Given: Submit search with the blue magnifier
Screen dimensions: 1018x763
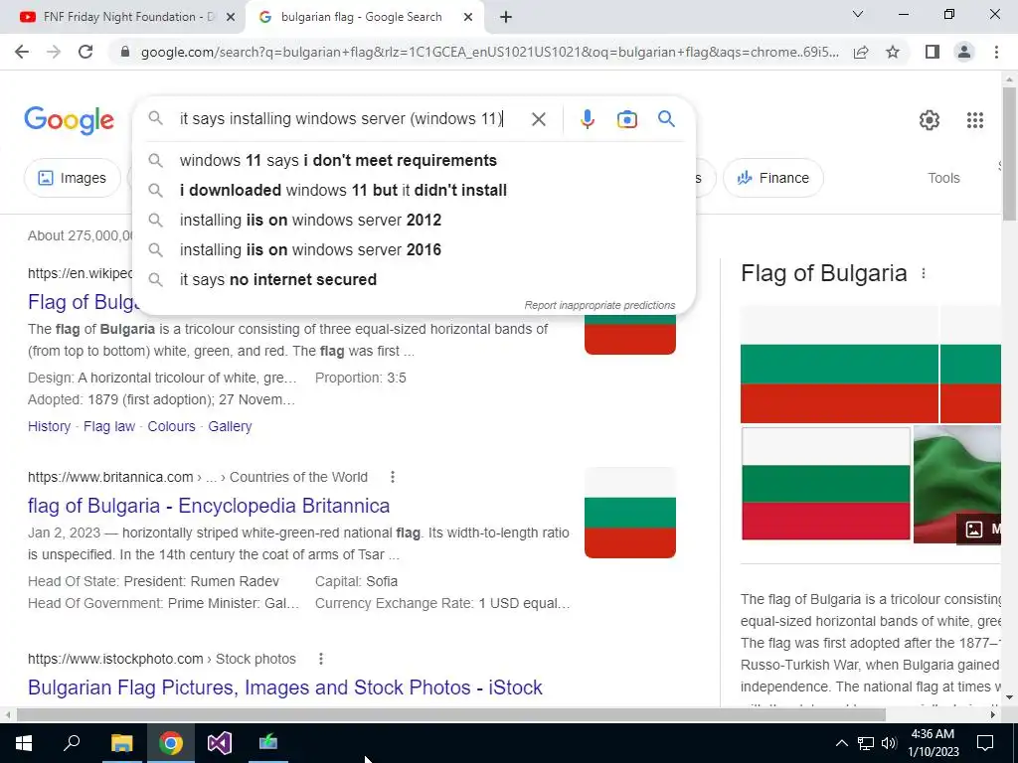Looking at the screenshot, I should pos(666,119).
